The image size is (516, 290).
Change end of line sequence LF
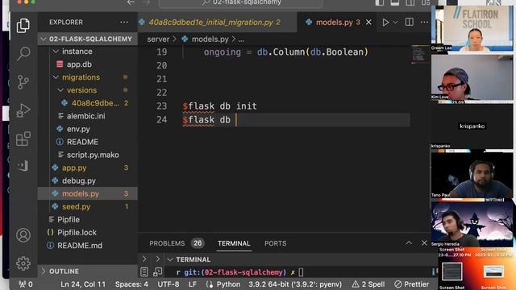(193, 284)
